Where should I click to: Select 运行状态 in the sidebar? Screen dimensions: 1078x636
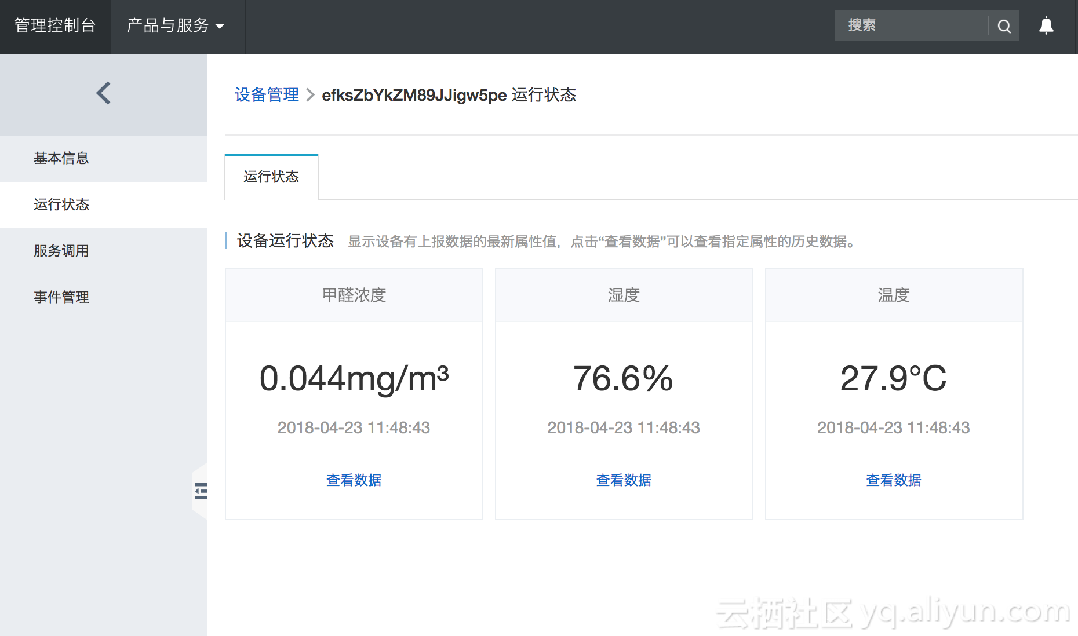tap(104, 204)
